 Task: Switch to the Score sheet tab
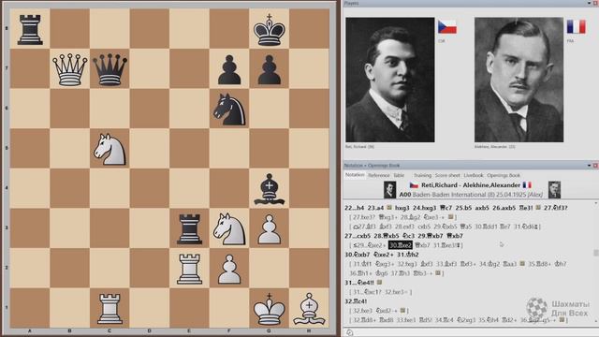pos(447,175)
